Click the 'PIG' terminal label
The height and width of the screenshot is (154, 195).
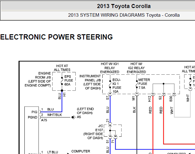click(34, 112)
